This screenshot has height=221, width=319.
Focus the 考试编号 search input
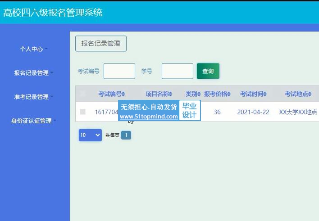tap(119, 71)
